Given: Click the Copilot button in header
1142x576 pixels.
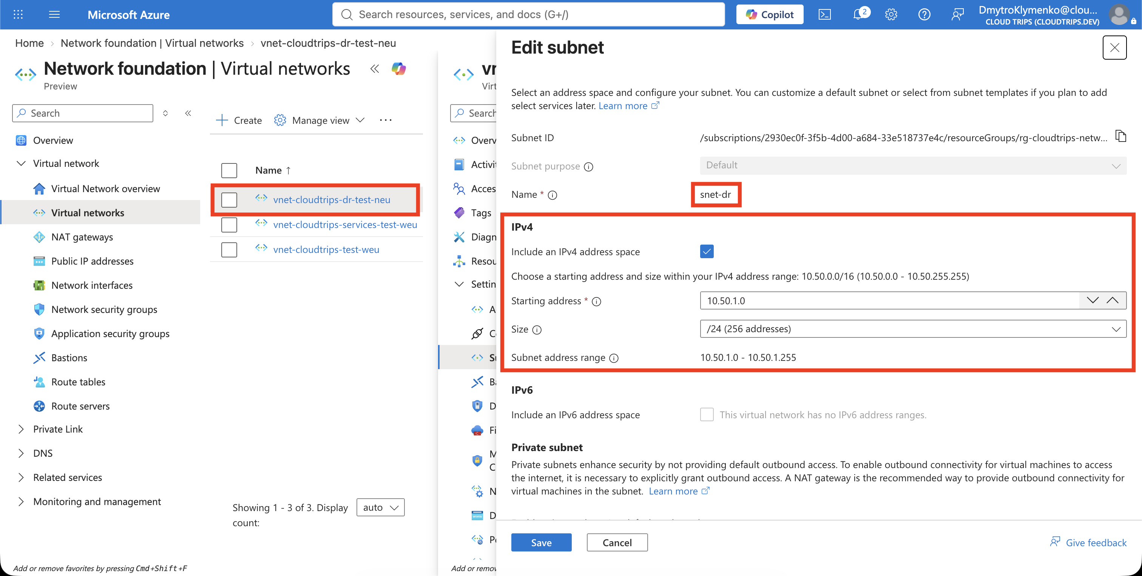Looking at the screenshot, I should [x=770, y=15].
